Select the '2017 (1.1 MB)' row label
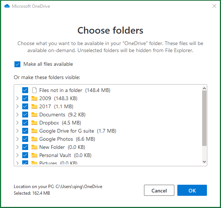221x208 pixels. click(56, 106)
